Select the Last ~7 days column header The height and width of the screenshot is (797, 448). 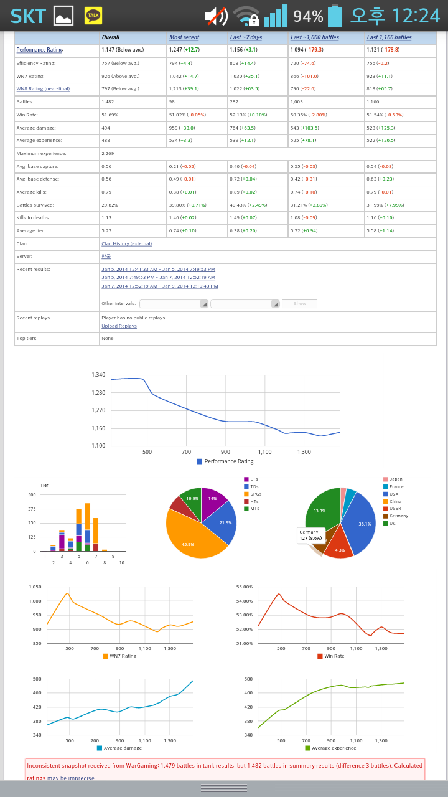[246, 37]
